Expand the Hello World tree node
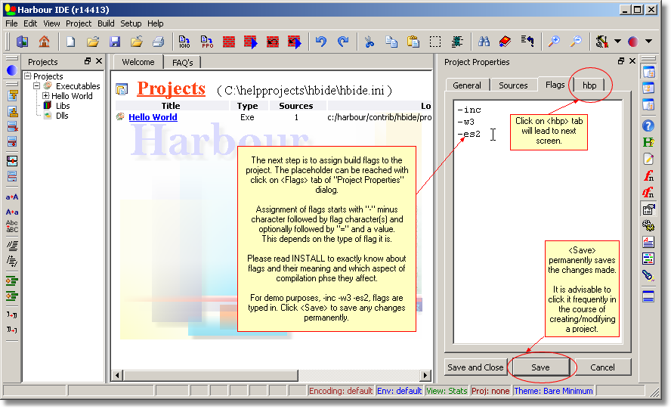The image size is (671, 409). coord(46,96)
